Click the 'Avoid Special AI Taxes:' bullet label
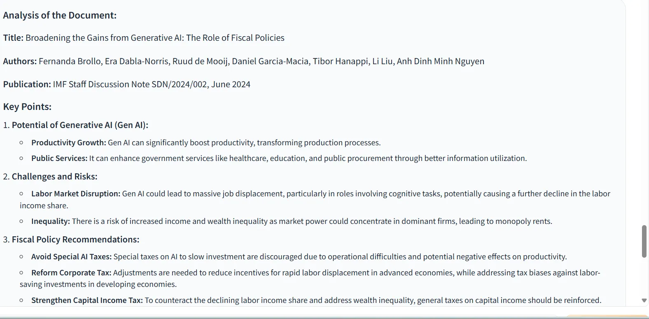This screenshot has width=649, height=319. 71,257
